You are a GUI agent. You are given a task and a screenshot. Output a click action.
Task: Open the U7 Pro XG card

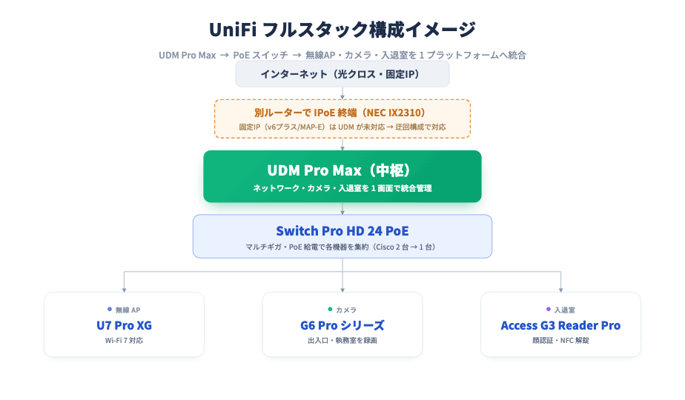point(124,324)
